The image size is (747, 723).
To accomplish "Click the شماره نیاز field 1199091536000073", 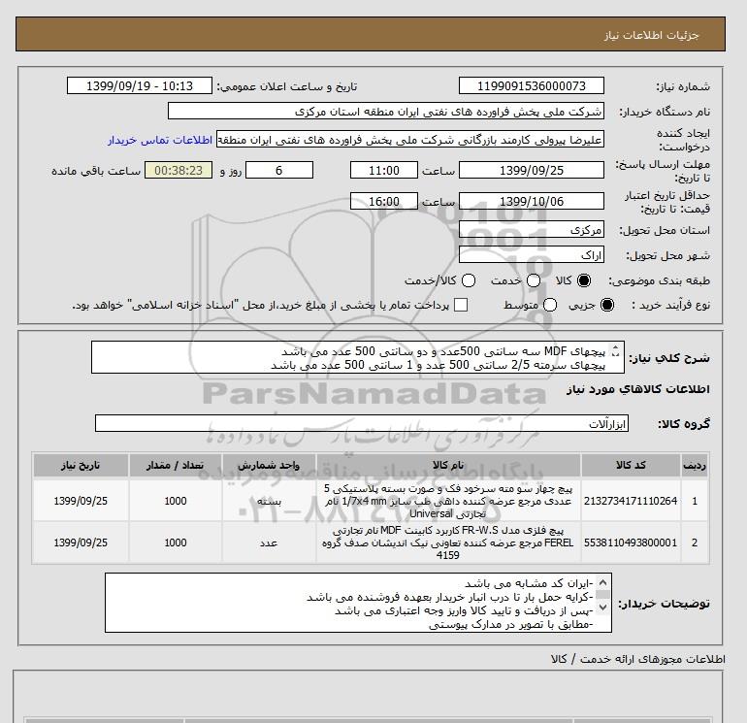I will coord(532,85).
